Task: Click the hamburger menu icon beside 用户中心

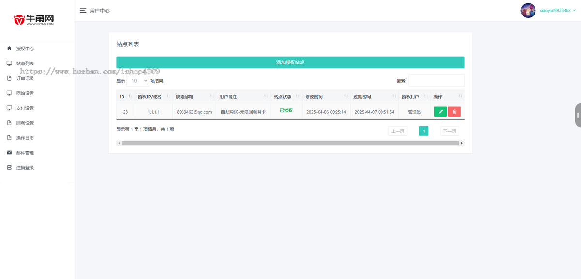Action: (83, 10)
